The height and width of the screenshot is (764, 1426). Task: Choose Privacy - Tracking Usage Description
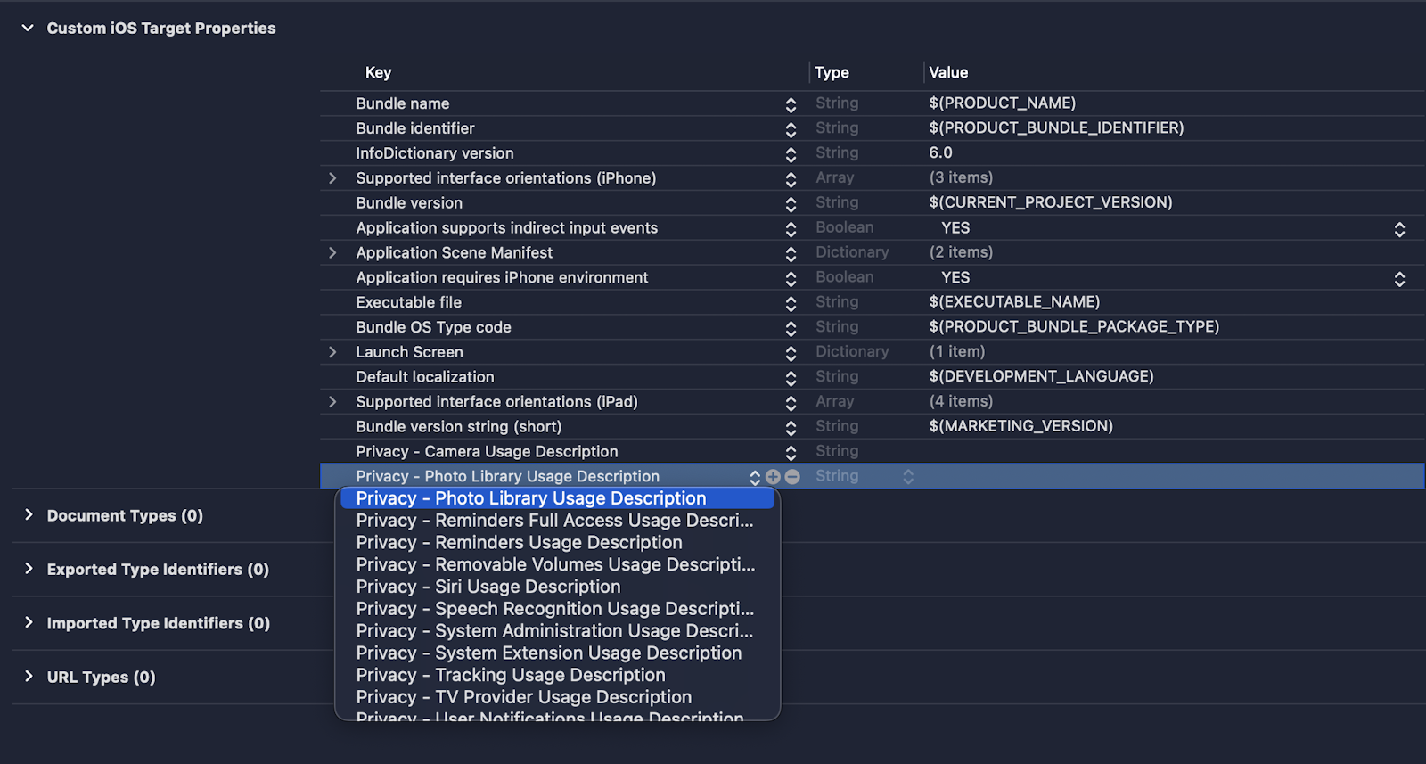pyautogui.click(x=510, y=675)
